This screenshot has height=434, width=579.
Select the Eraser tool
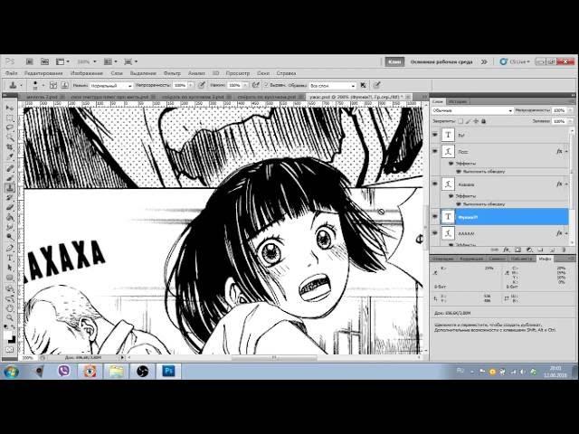tap(10, 207)
